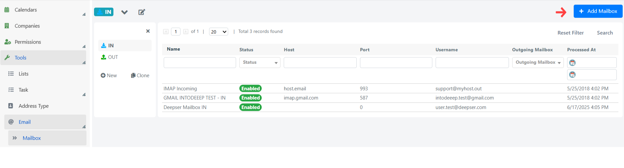Close the mailbox side panel with X
This screenshot has width=624, height=168.
tap(148, 31)
